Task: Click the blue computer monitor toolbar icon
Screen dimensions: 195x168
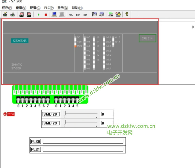Action: click(54, 15)
